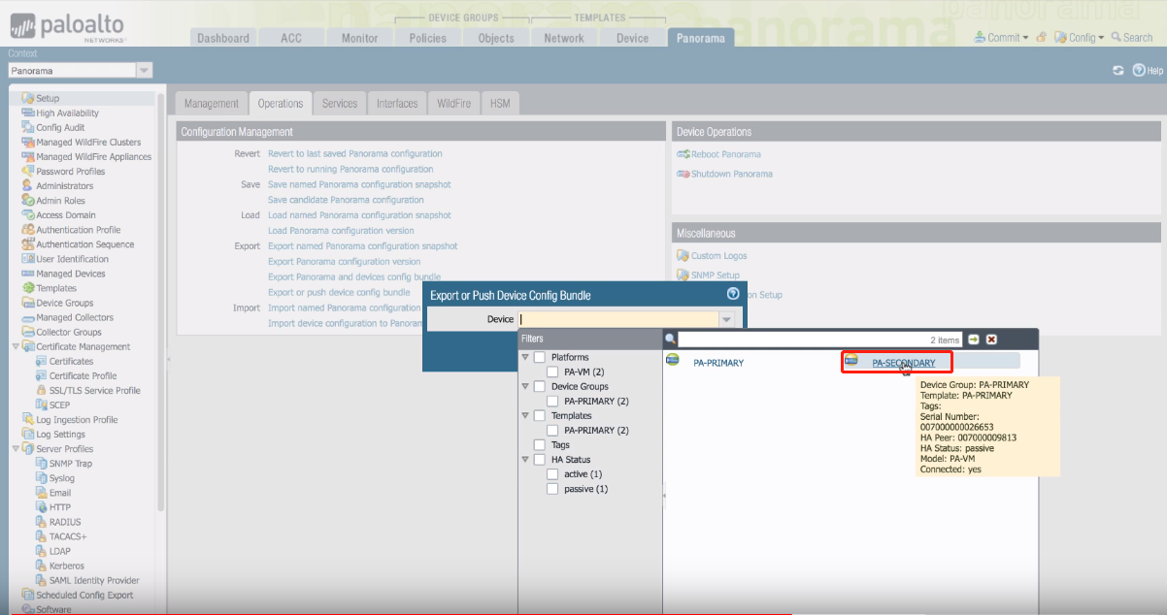
Task: Click Revert to last saved Panorama configuration
Action: pyautogui.click(x=354, y=153)
